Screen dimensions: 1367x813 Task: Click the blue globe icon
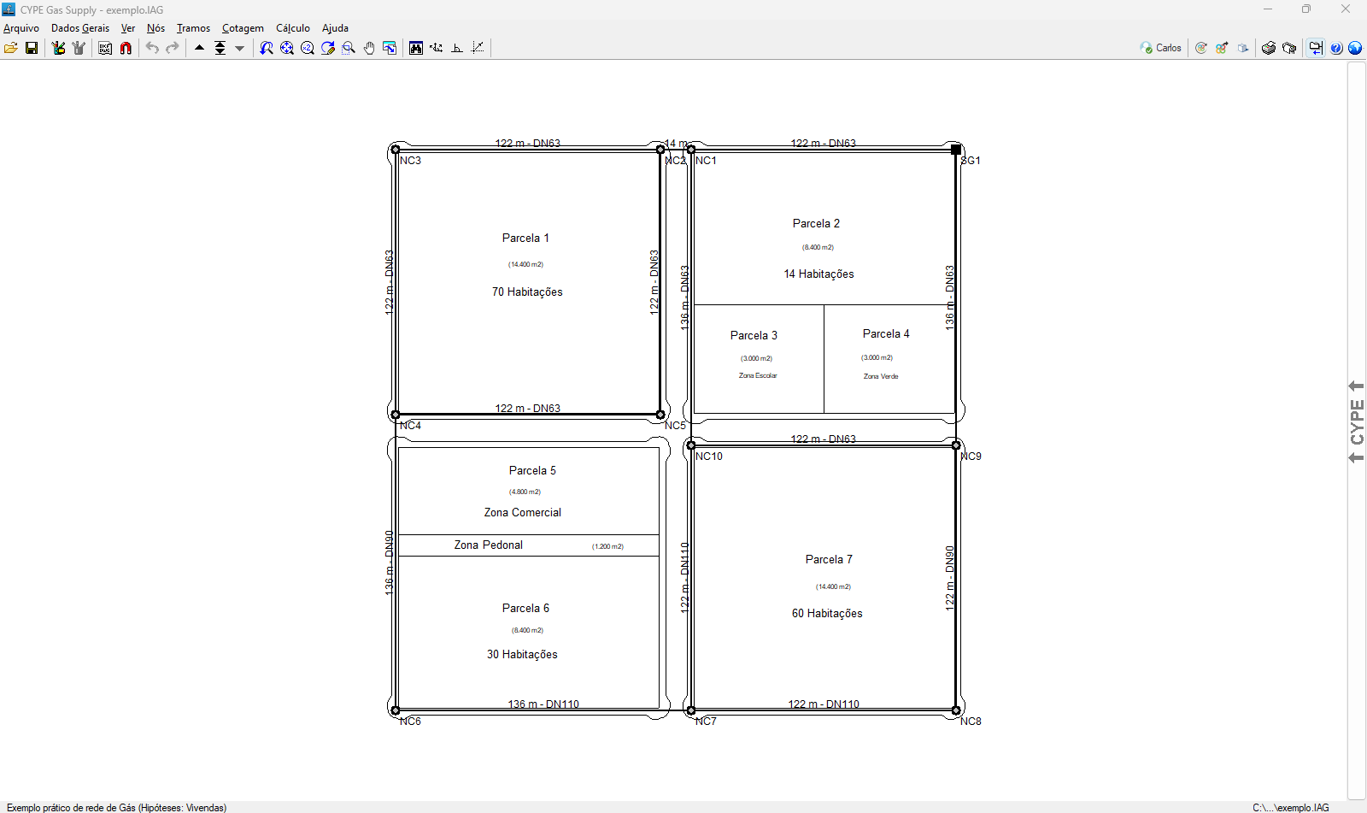tap(1355, 48)
